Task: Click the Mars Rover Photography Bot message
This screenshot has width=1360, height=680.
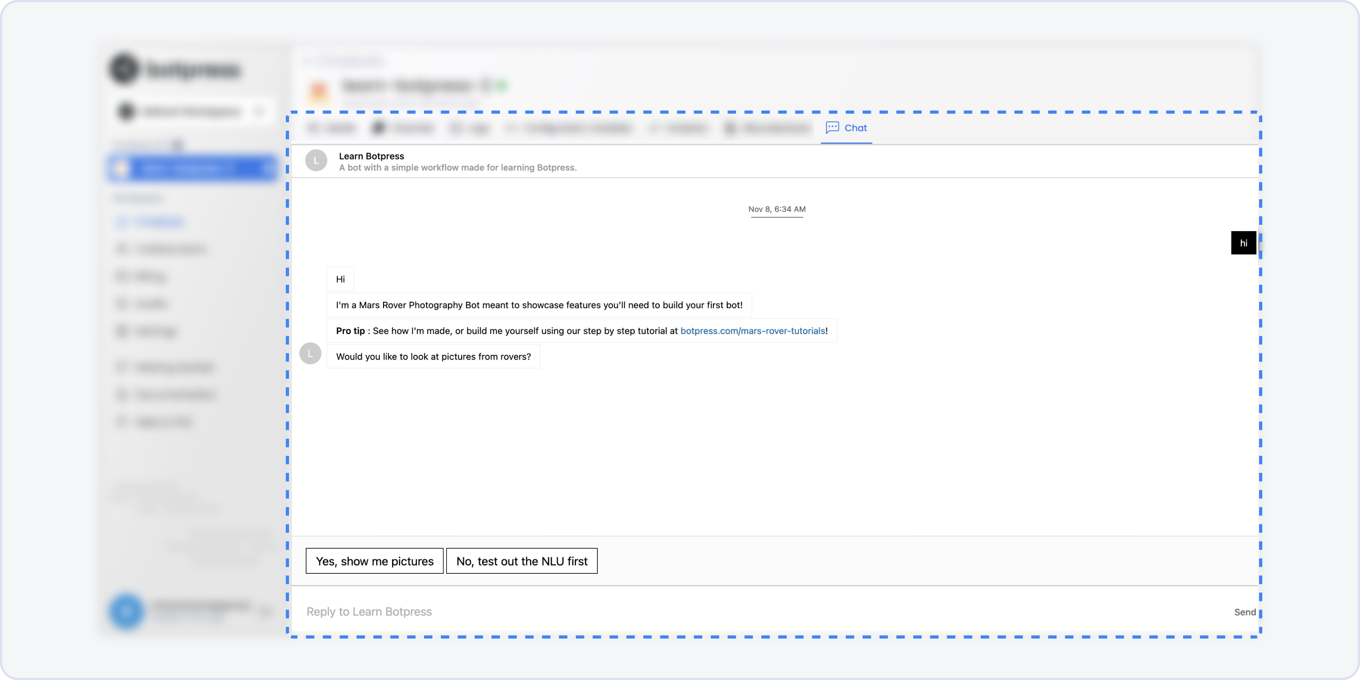Action: pos(539,305)
